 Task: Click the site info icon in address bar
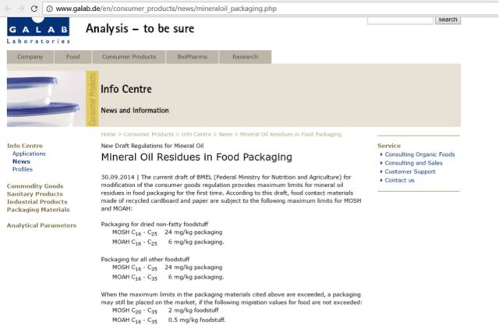coord(49,9)
